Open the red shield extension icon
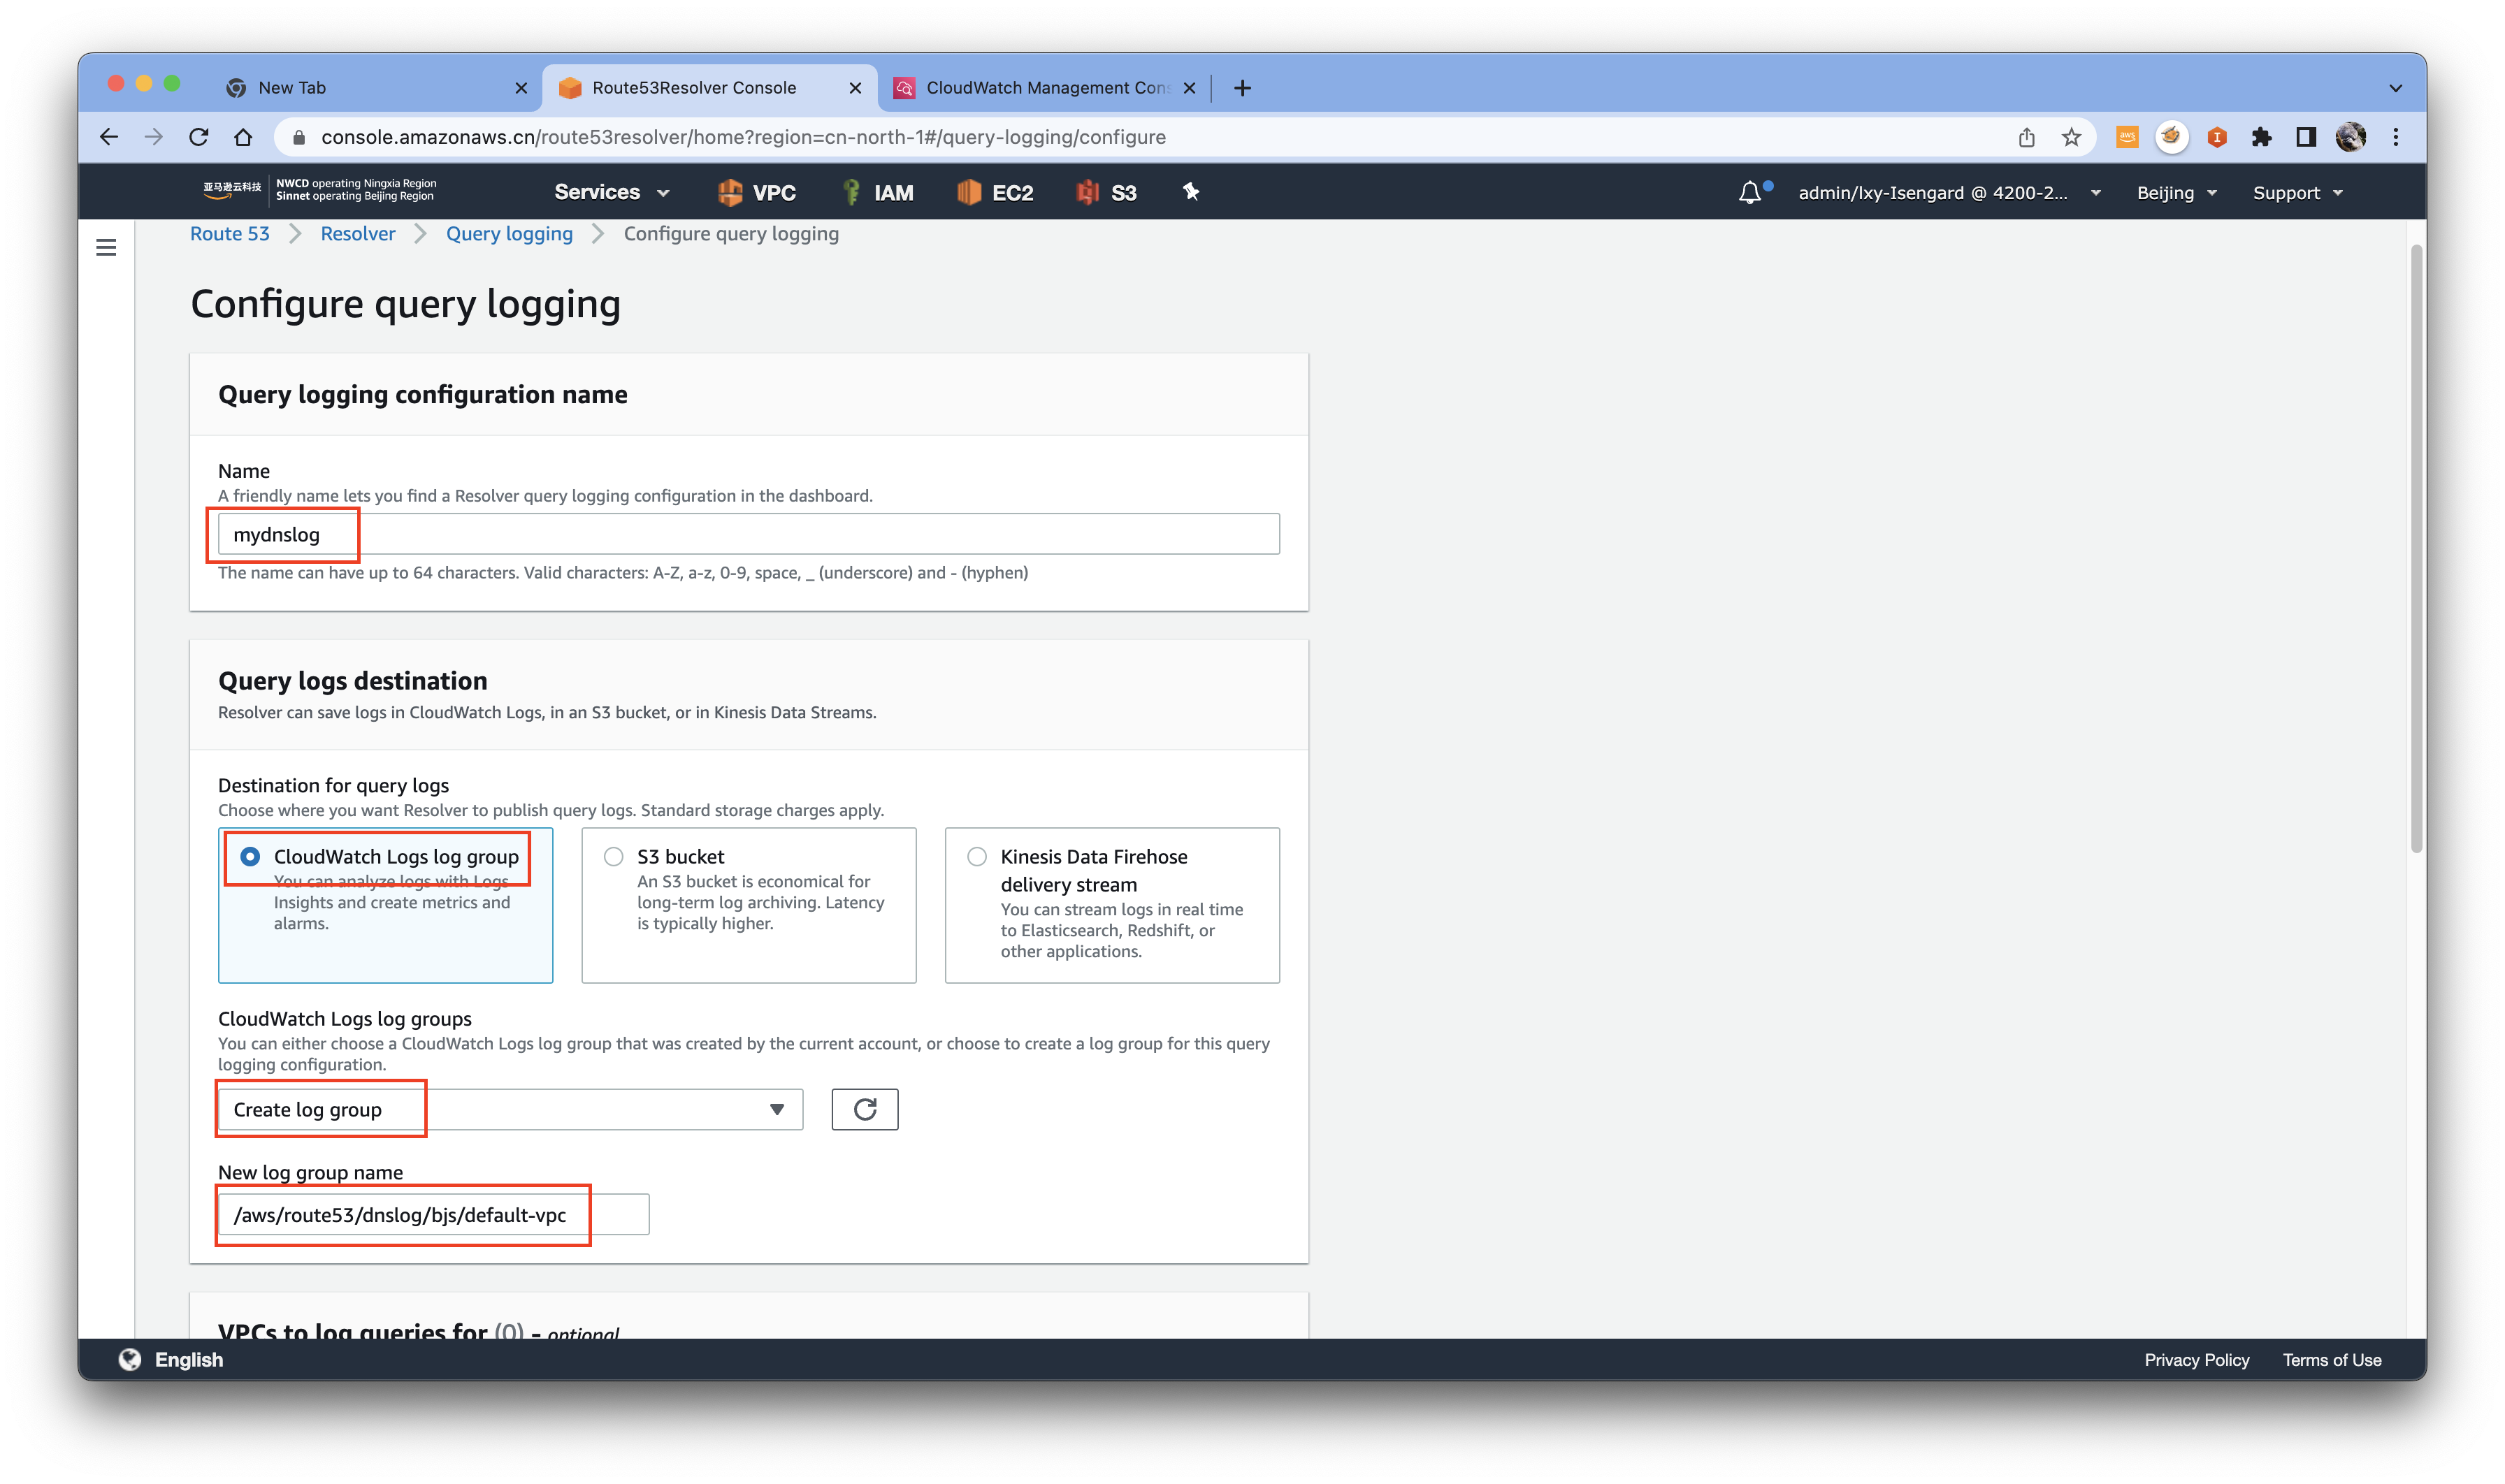 coord(2217,137)
